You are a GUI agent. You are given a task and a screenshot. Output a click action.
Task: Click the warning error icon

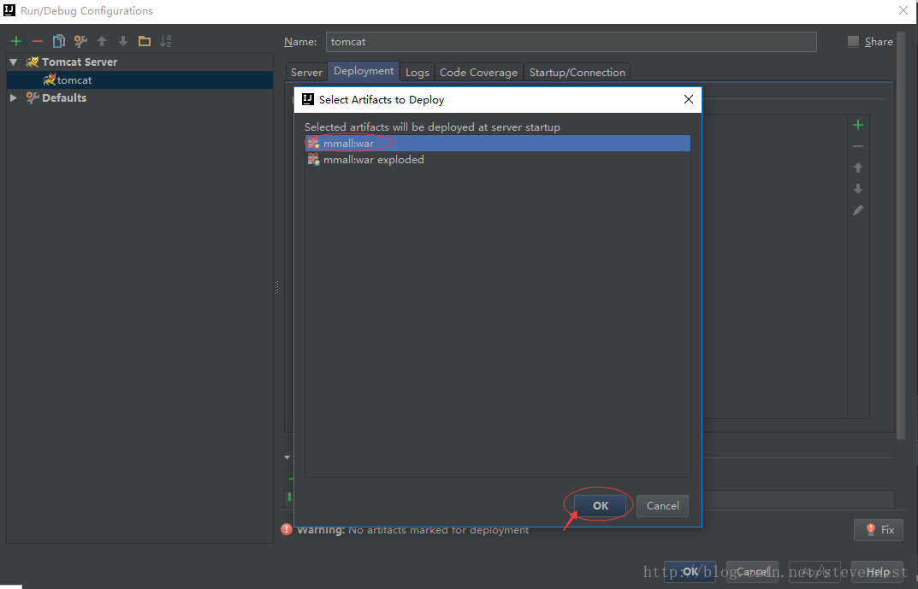[x=287, y=529]
